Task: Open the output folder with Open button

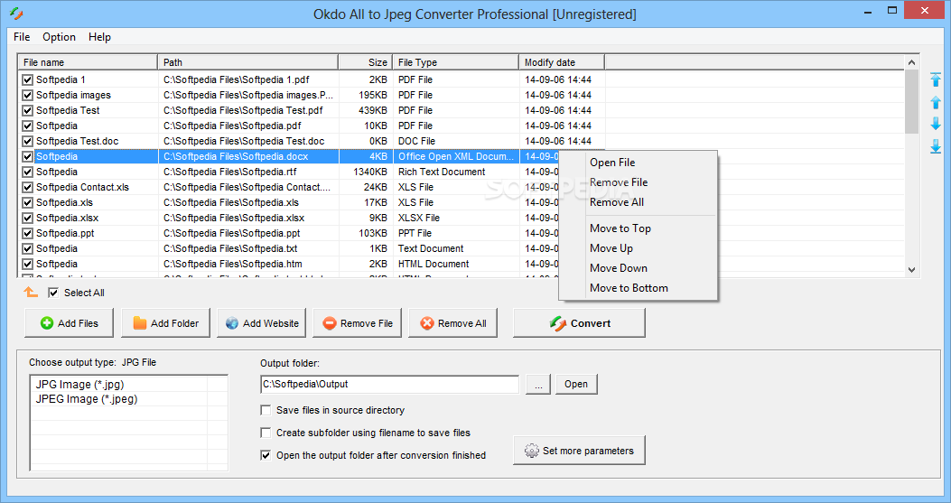Action: pyautogui.click(x=576, y=384)
